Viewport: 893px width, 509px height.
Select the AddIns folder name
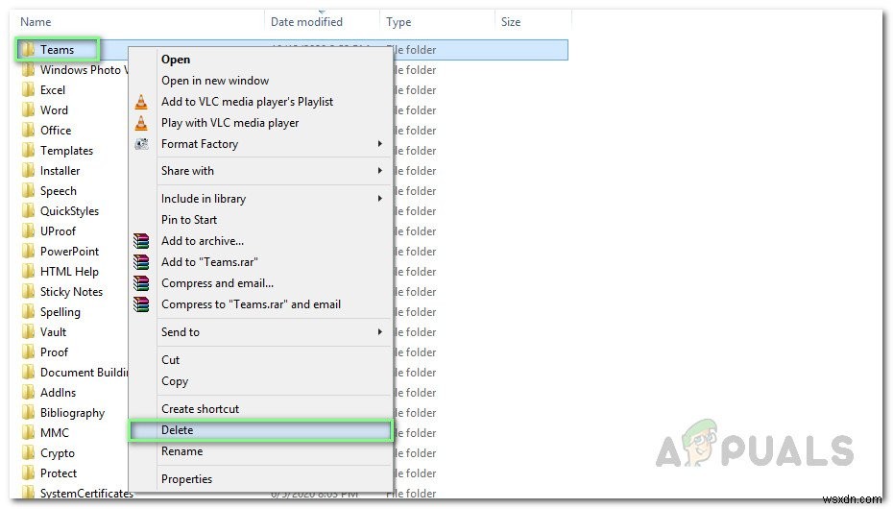58,393
